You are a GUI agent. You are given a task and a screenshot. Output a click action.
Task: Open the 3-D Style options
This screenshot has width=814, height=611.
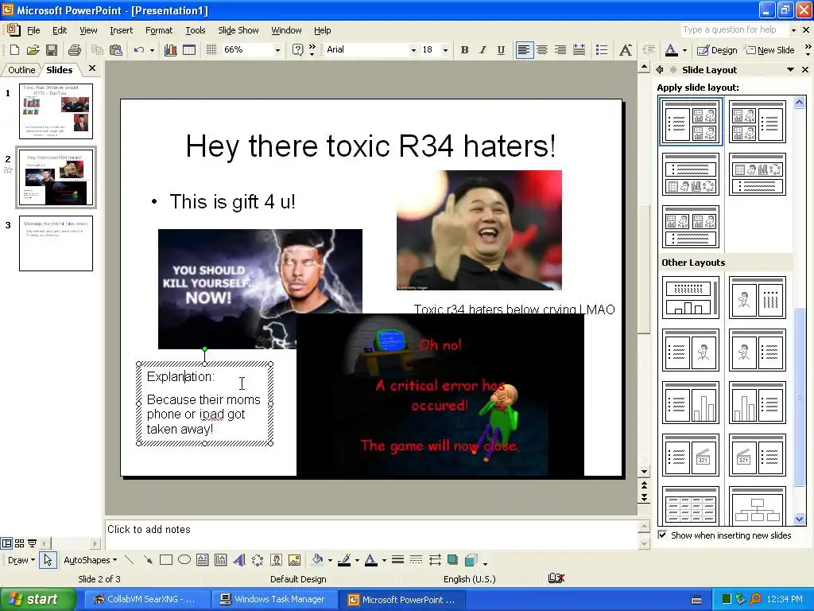pos(471,559)
